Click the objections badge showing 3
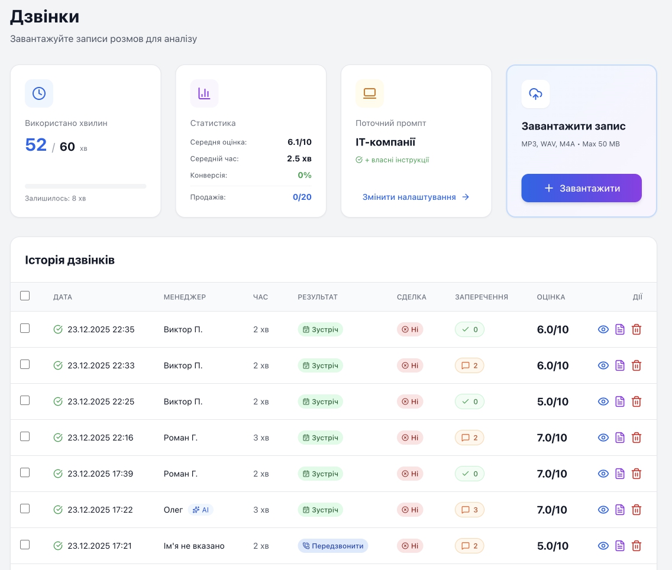 pos(469,510)
